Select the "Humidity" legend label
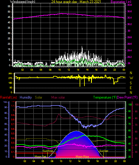 pyautogui.click(x=26, y=97)
